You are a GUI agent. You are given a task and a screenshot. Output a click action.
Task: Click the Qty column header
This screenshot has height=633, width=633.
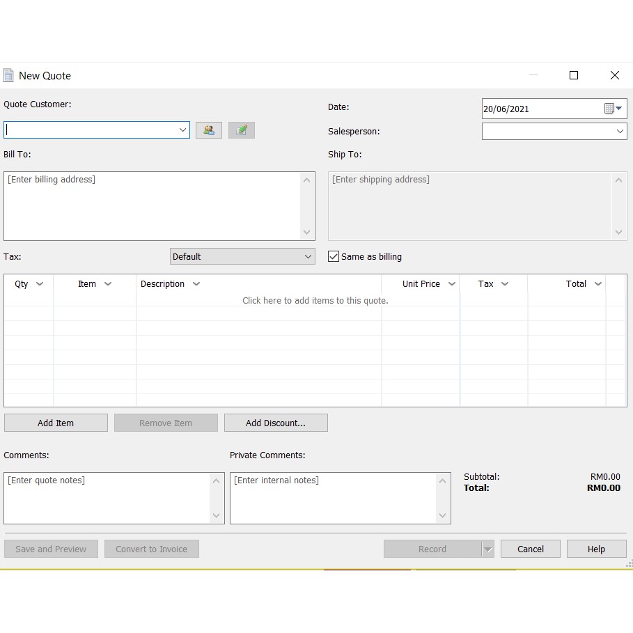[22, 284]
